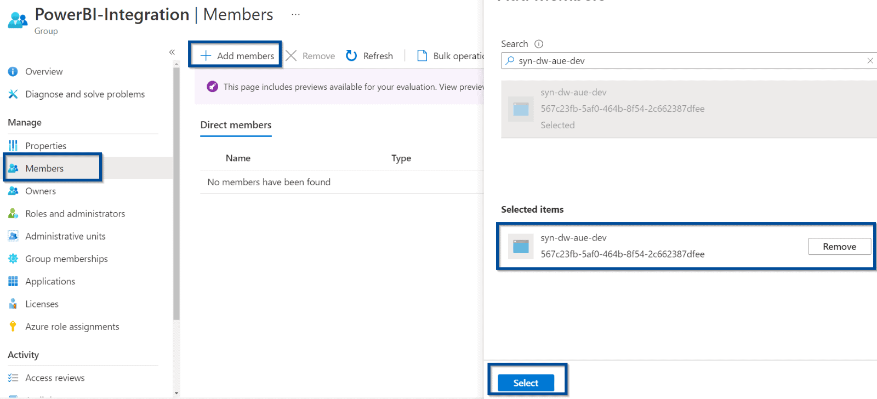Open Diagnose and solve problems
This screenshot has width=877, height=399.
pyautogui.click(x=85, y=94)
